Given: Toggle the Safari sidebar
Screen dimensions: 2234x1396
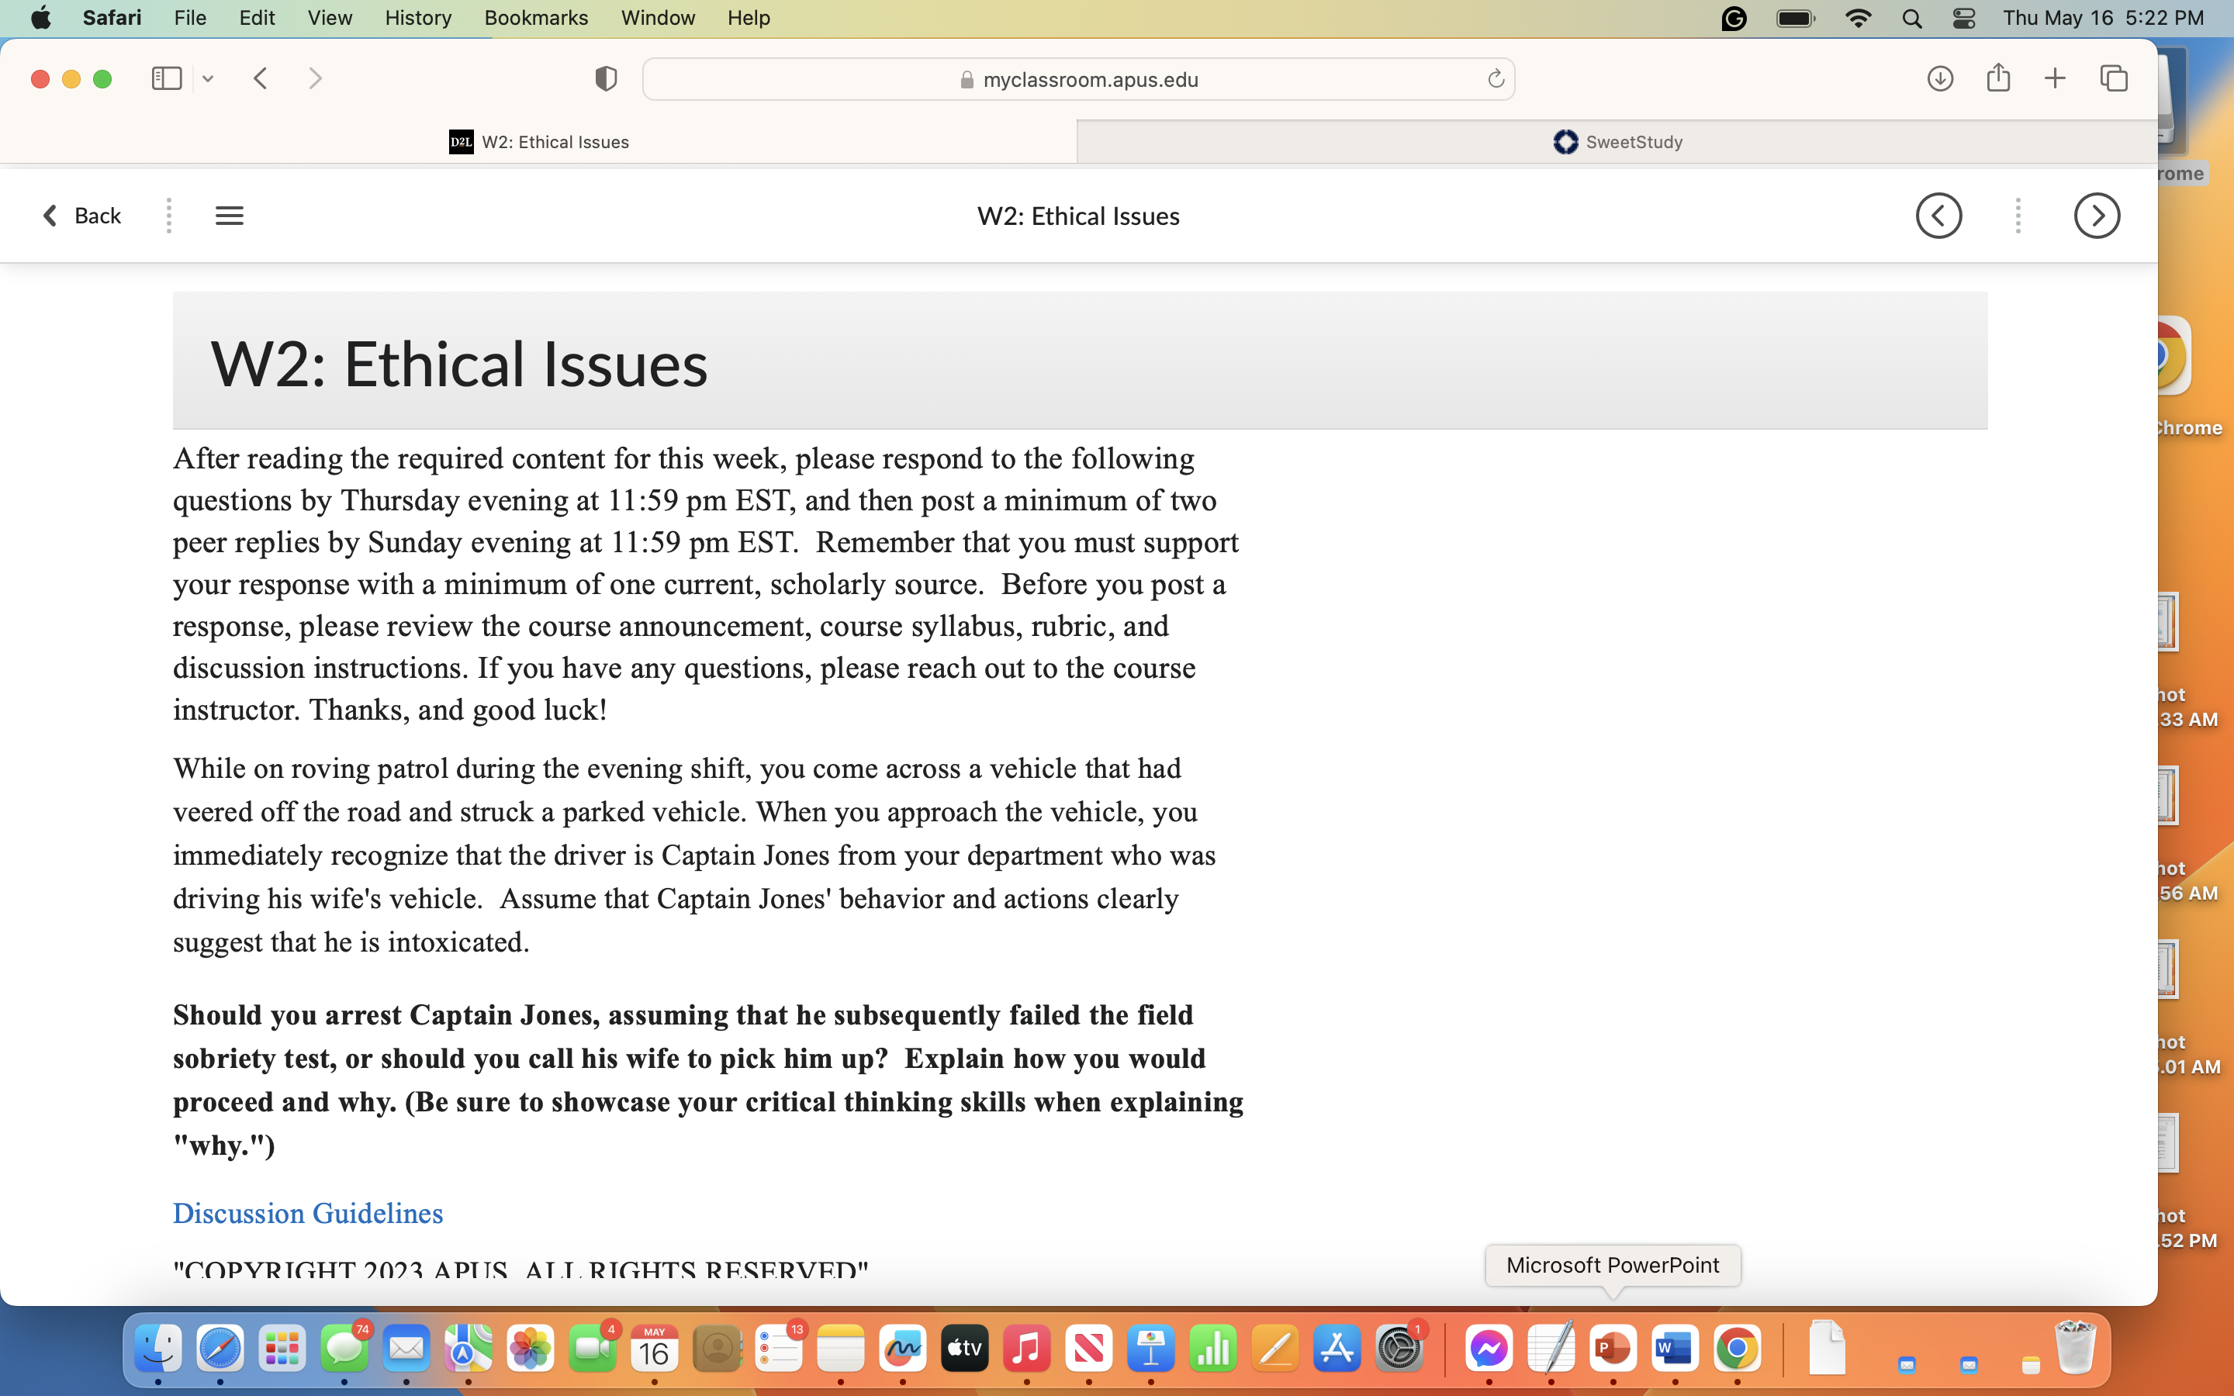Looking at the screenshot, I should tap(166, 78).
